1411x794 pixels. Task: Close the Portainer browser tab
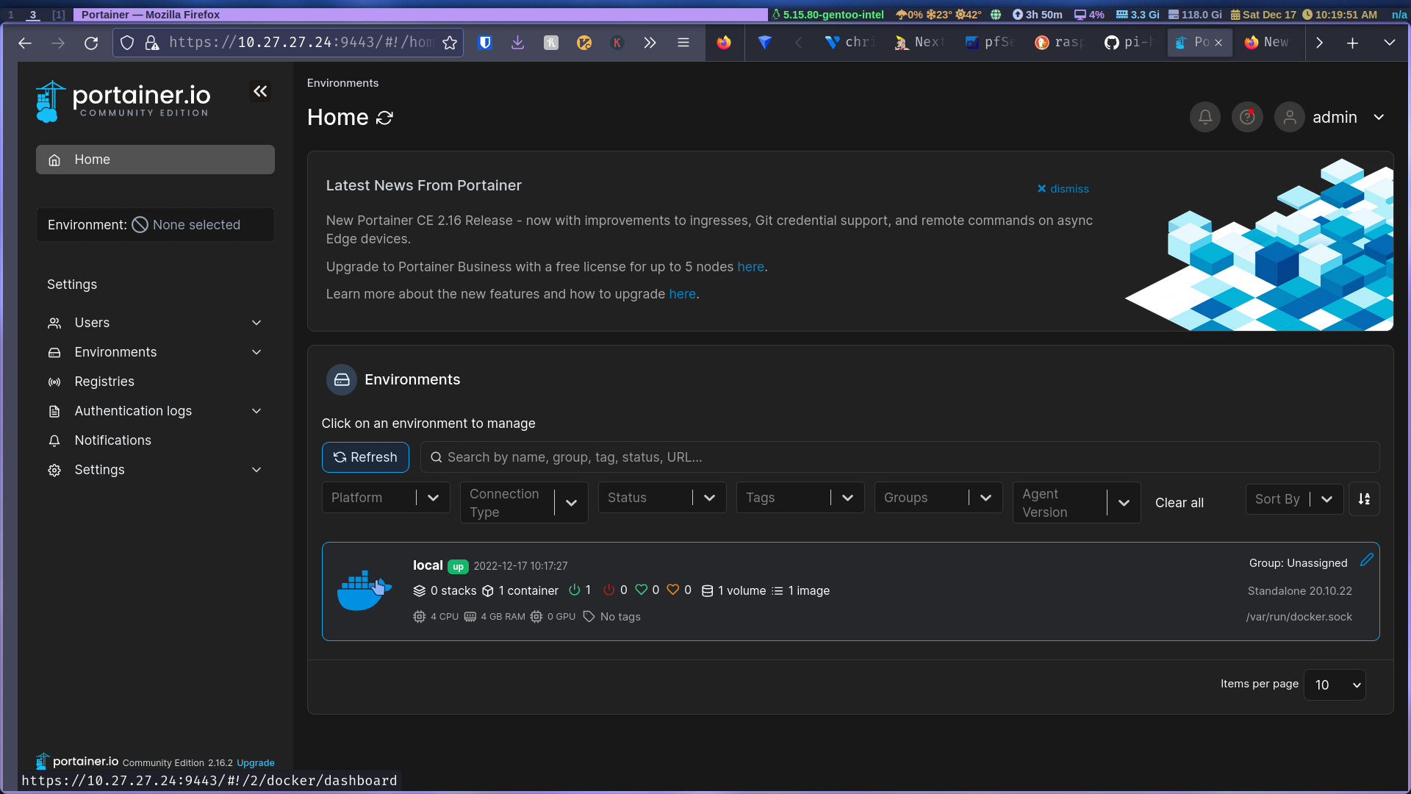tap(1218, 43)
